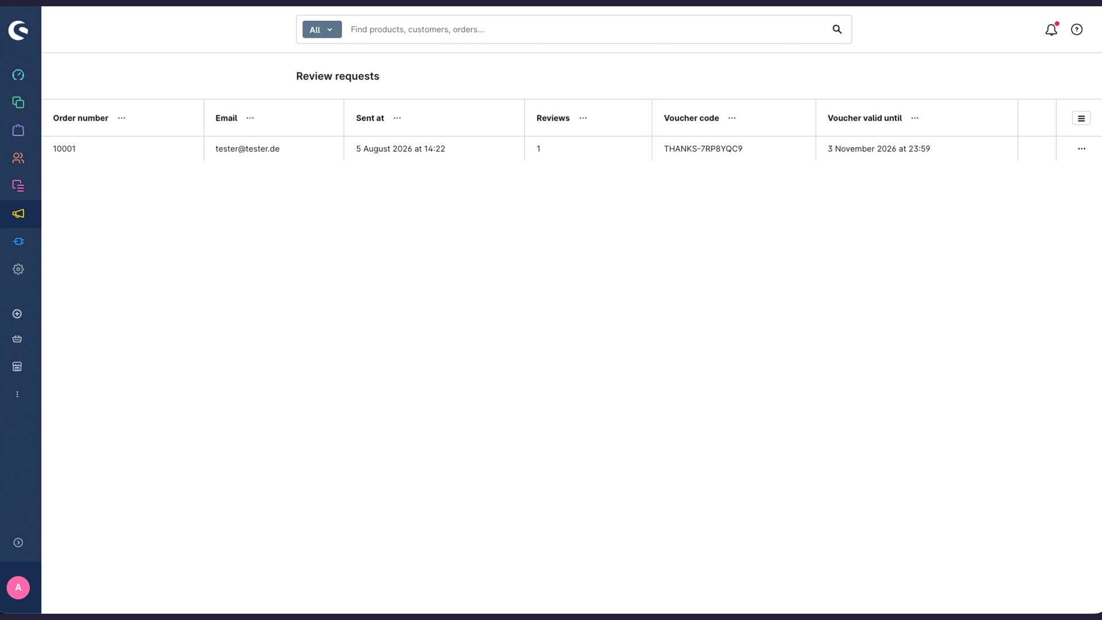Open the Shopware logo home
Viewport: 1102px width, 620px height.
coord(18,30)
